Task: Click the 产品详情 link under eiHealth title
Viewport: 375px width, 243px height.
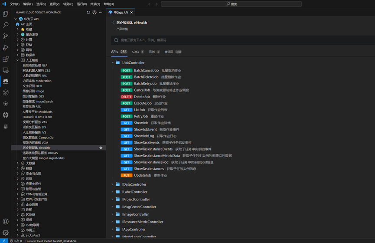Action: pyautogui.click(x=122, y=29)
